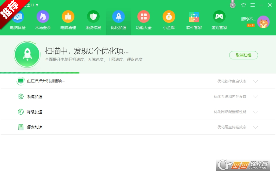The image size is (276, 174).
Task: Open the 功能大全 four-square grid icon
Action: (144, 17)
